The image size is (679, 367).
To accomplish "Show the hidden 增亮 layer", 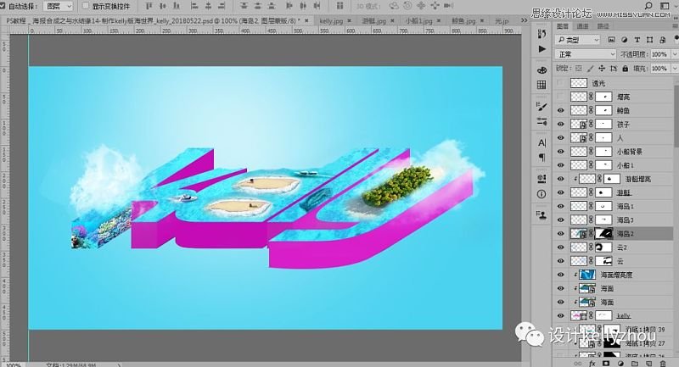I will coord(560,97).
